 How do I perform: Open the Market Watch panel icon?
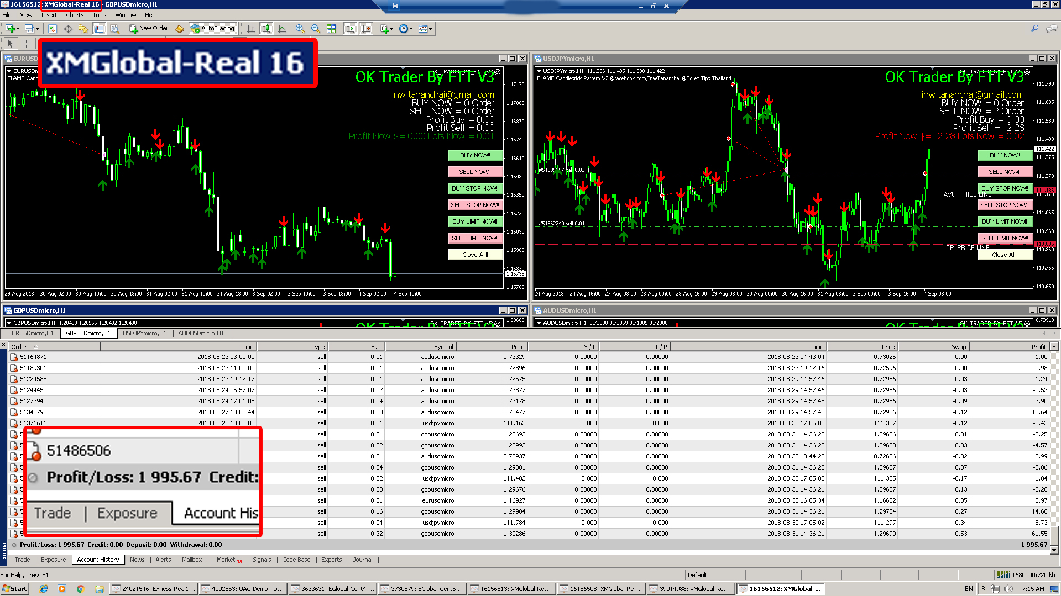coord(52,29)
